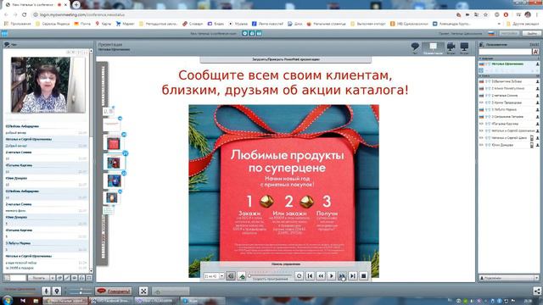Reload the browser page
543x305 pixels.
(x=25, y=14)
